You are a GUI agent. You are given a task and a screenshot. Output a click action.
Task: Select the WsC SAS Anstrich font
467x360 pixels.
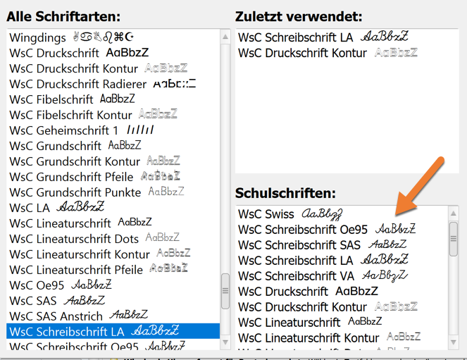coord(56,316)
